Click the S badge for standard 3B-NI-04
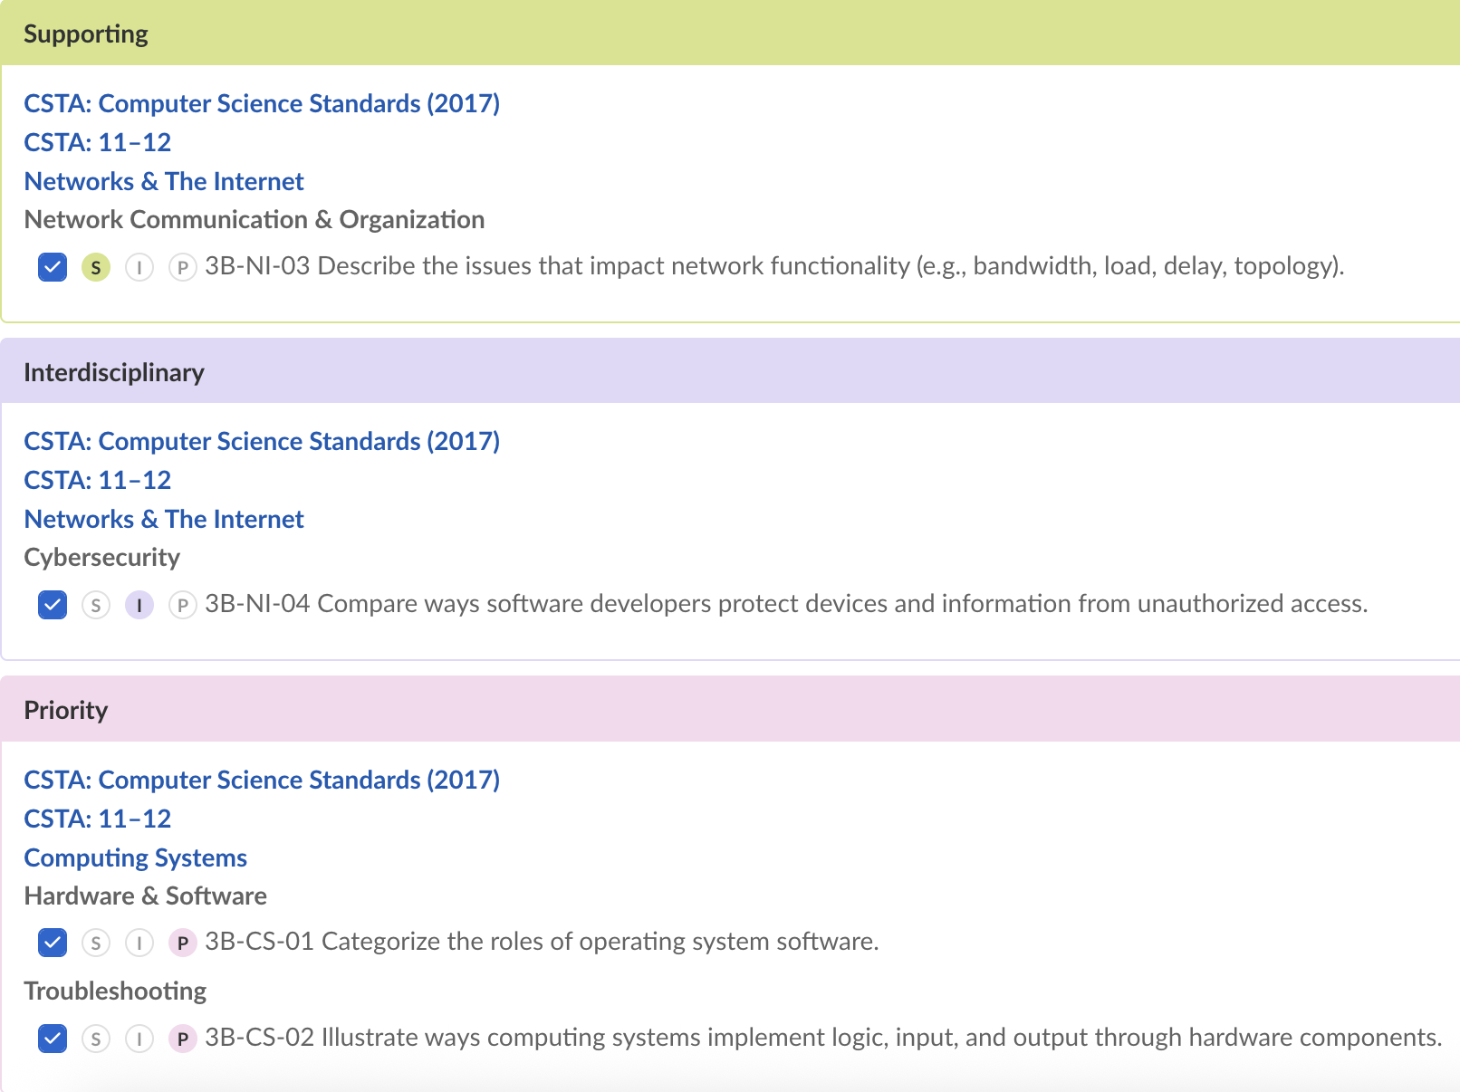Screen dimensions: 1460x1092 coord(96,605)
